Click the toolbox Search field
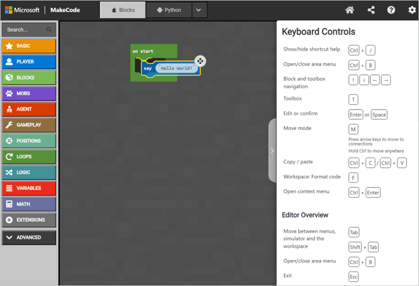The width and height of the screenshot is (419, 286). (x=29, y=30)
